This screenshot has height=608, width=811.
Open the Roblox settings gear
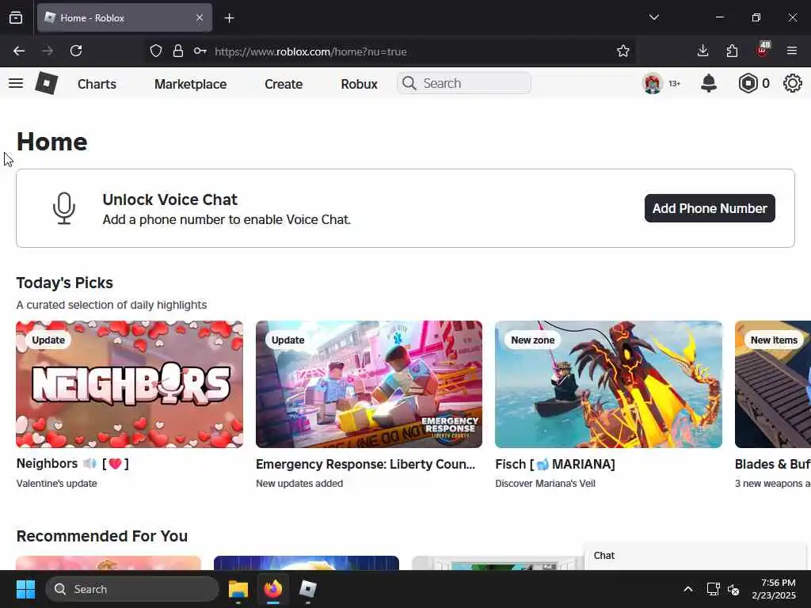(792, 83)
